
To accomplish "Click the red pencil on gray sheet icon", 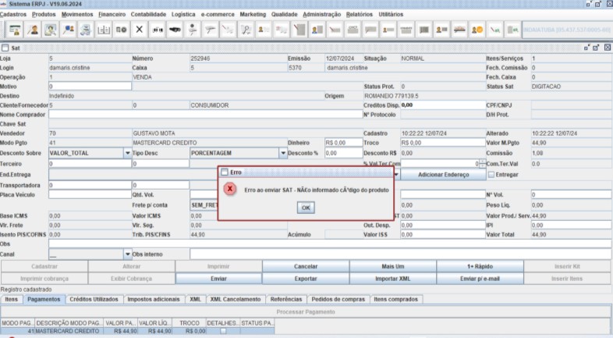I will [x=299, y=30].
